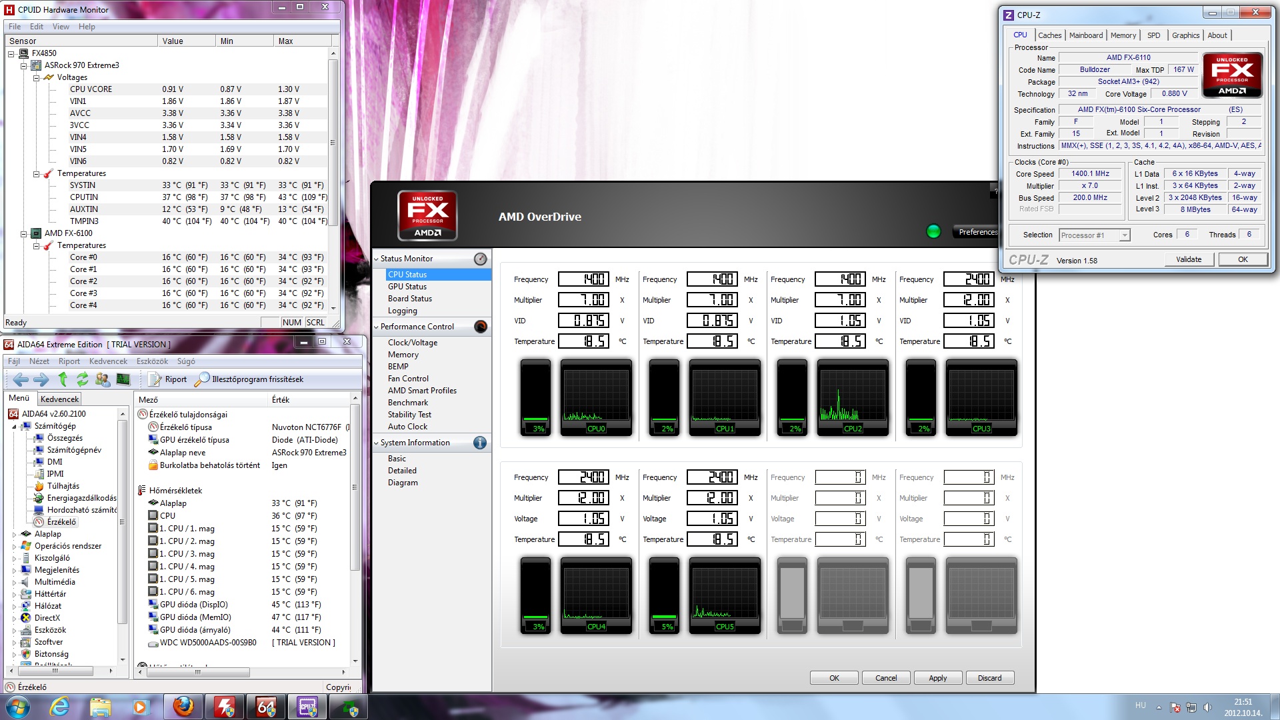Click the green status indicator in AMD OverDrive
Image resolution: width=1280 pixels, height=720 pixels.
(933, 231)
